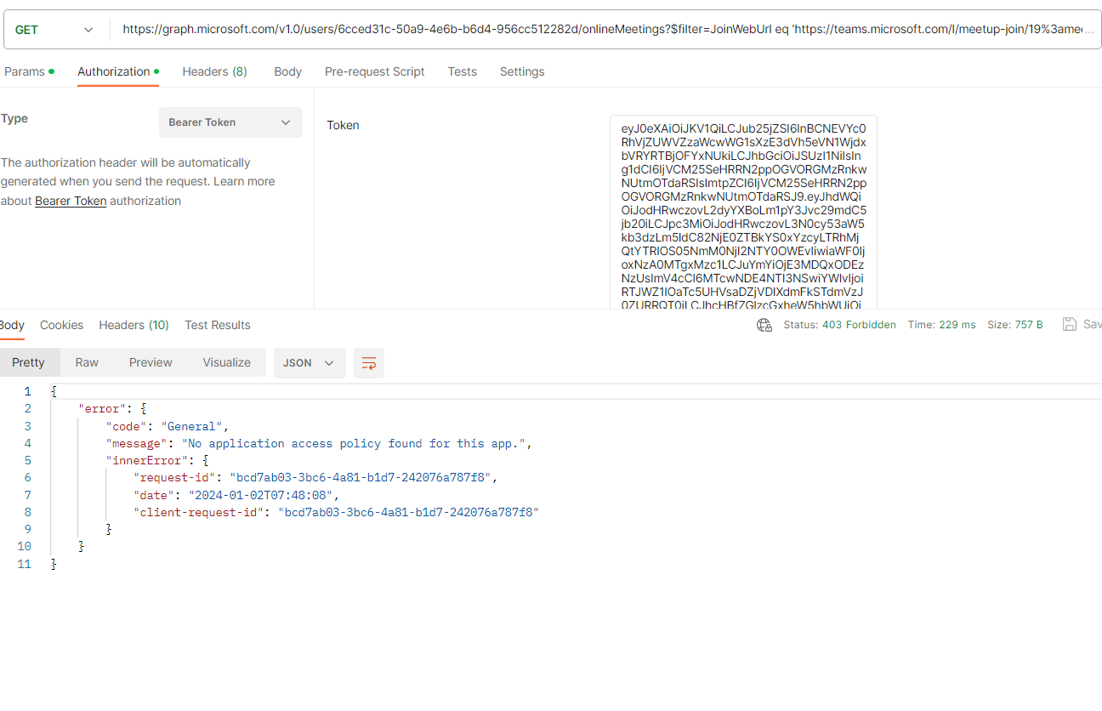The image size is (1102, 711).
Task: Open the Settings tab
Action: (x=522, y=71)
